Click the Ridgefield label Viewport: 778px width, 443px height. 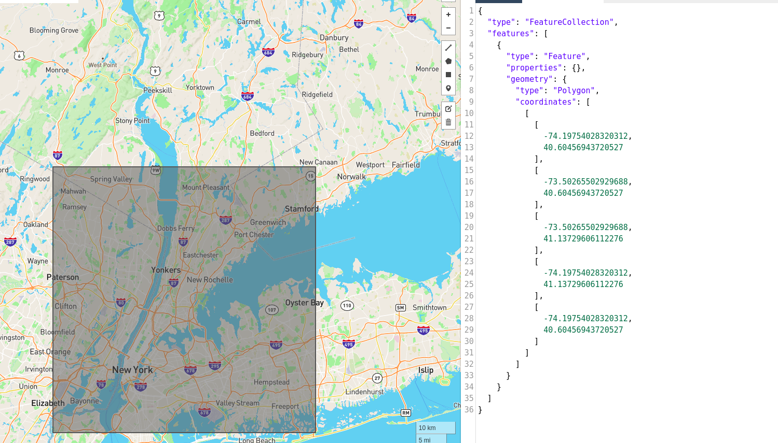point(317,95)
